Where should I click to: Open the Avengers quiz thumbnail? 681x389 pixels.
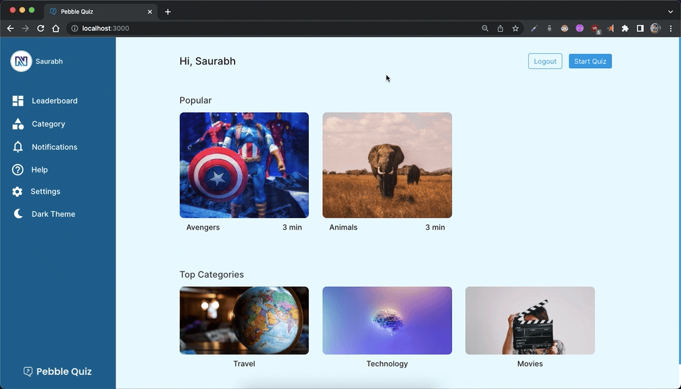click(244, 165)
